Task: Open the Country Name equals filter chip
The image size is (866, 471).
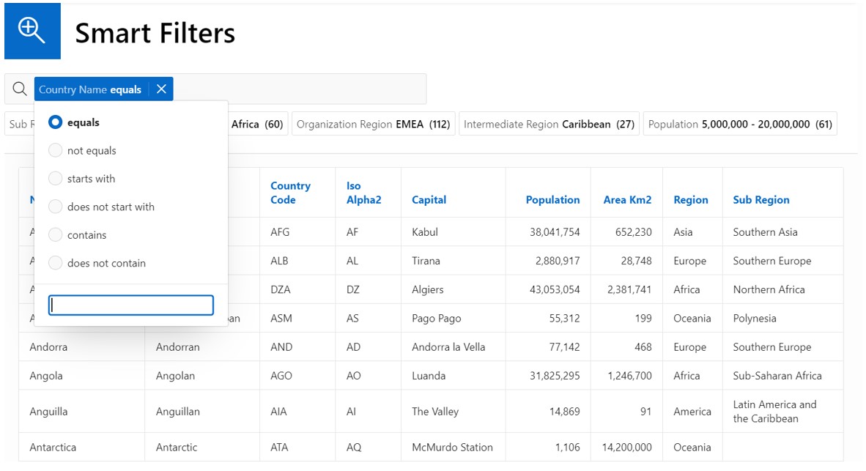Action: 91,89
